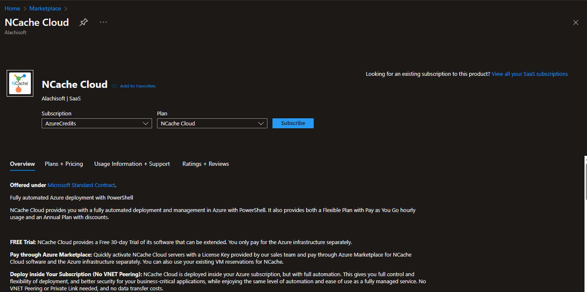Go back to Marketplace via breadcrumb
Image resolution: width=587 pixels, height=292 pixels.
(x=45, y=8)
